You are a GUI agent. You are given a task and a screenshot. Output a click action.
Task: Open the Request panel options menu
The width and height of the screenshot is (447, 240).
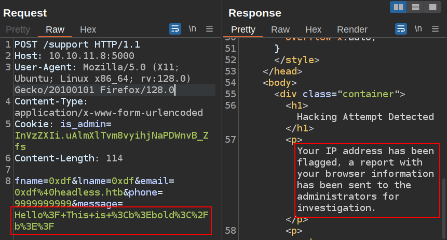coord(210,29)
